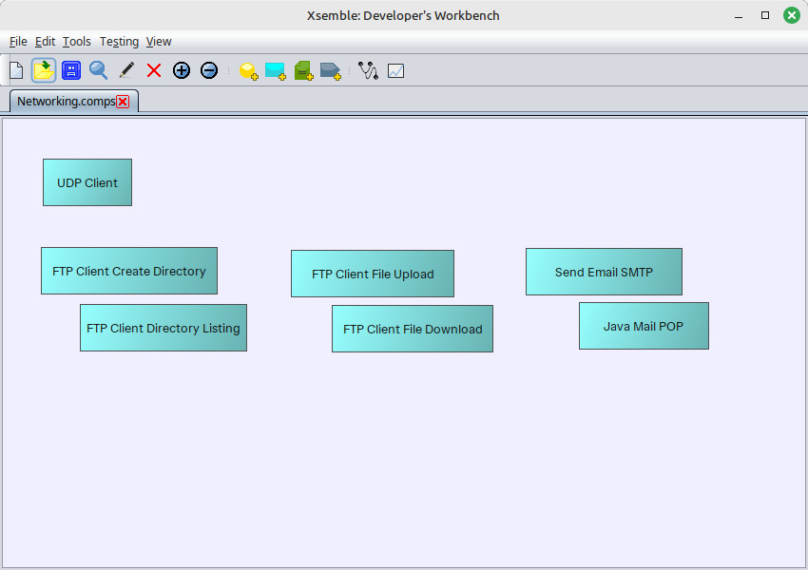Image resolution: width=808 pixels, height=570 pixels.
Task: Zoom in with the plus circle icon
Action: (182, 70)
